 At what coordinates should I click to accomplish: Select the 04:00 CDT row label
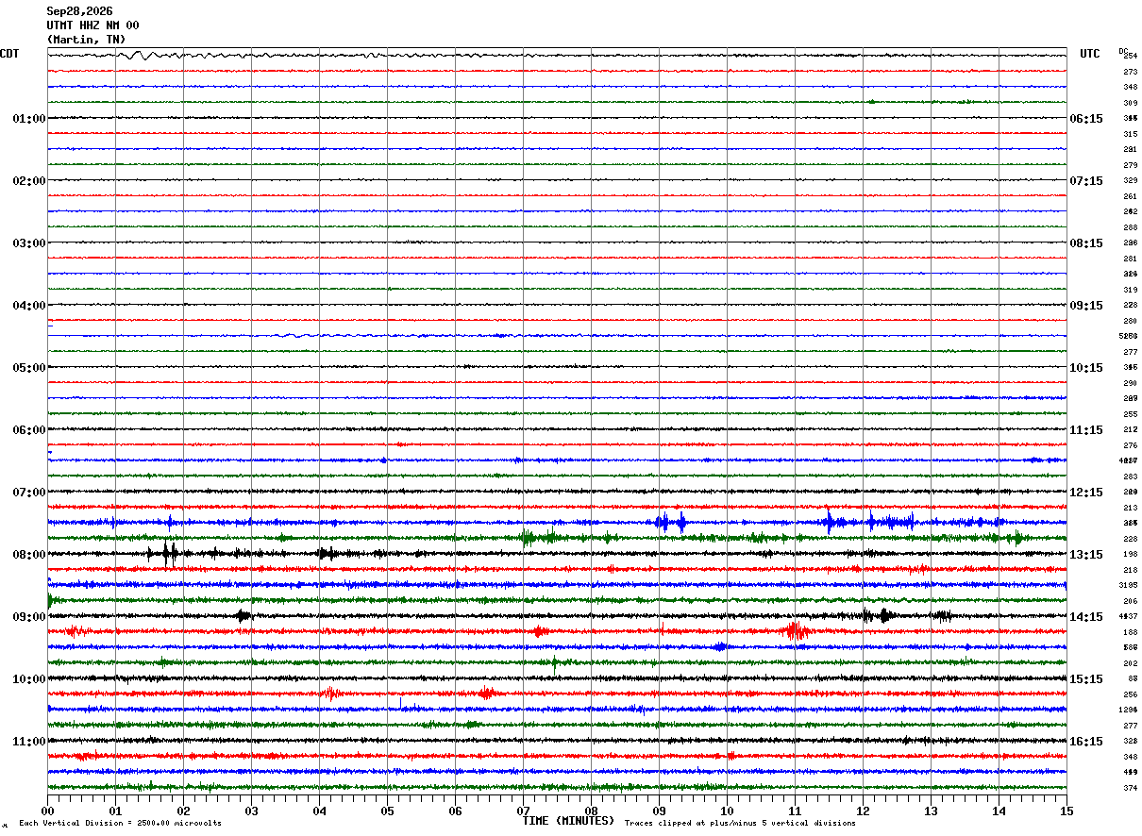[29, 306]
